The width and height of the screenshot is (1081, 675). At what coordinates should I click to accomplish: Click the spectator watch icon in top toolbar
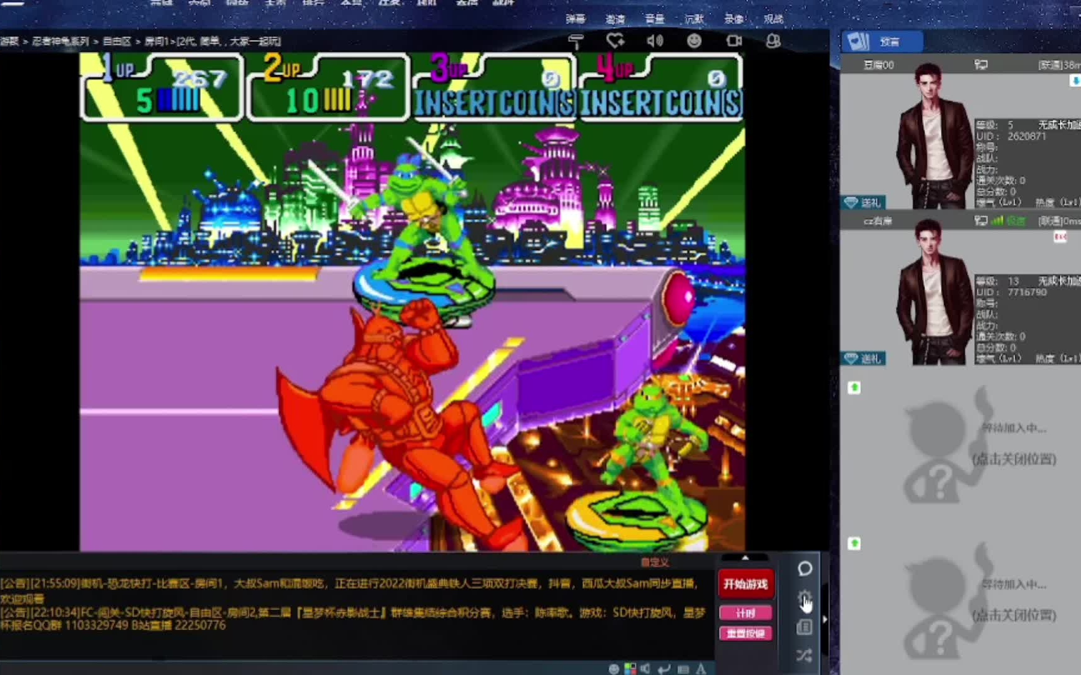(773, 41)
